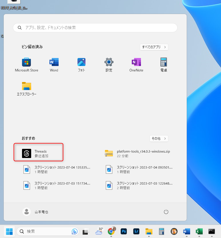
Task: Open Calculator from taskbar
Action: (161, 231)
